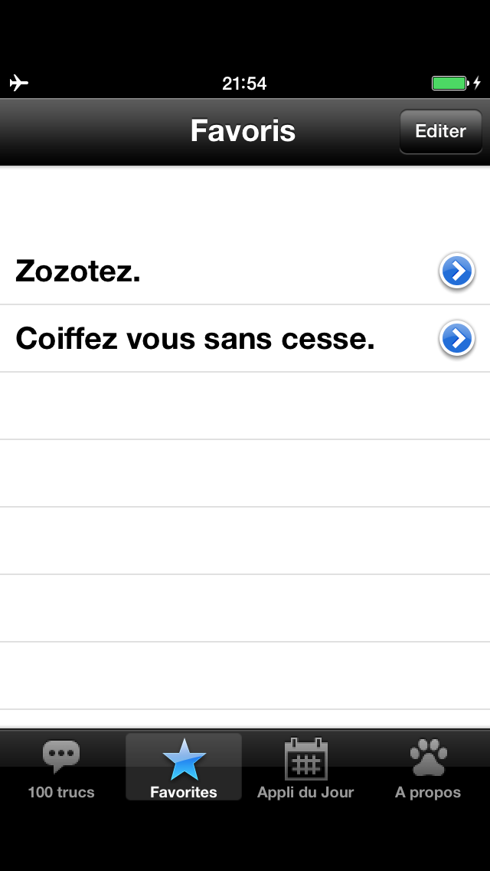
Task: Tap the "Favoris" navigation title
Action: tap(243, 130)
